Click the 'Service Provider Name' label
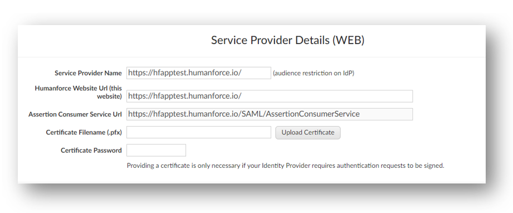The image size is (513, 213). click(88, 73)
